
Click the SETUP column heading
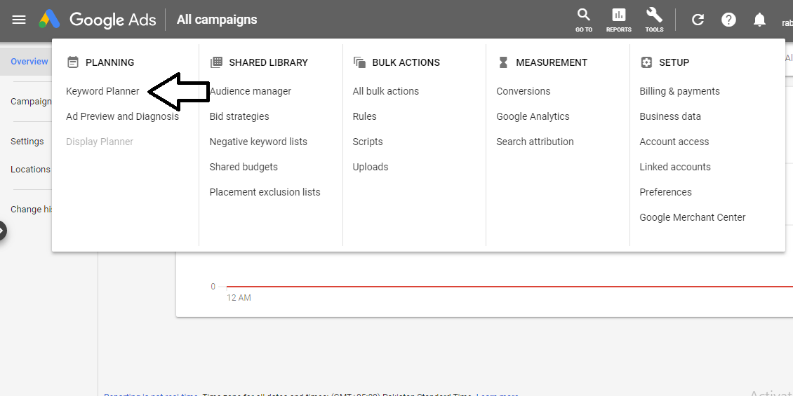tap(674, 62)
